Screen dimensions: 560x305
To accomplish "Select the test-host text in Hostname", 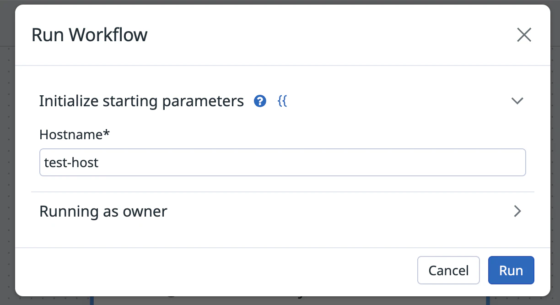I will (x=70, y=162).
